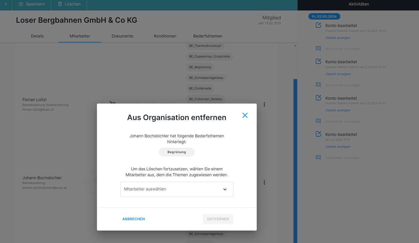
Task: Switch to the Dokumente tab
Action: (x=122, y=36)
